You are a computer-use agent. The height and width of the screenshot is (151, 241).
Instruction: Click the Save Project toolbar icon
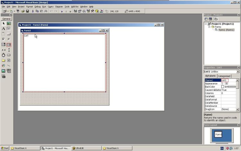27,11
